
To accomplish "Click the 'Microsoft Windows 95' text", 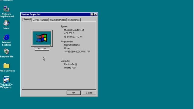I will pos(74,30).
